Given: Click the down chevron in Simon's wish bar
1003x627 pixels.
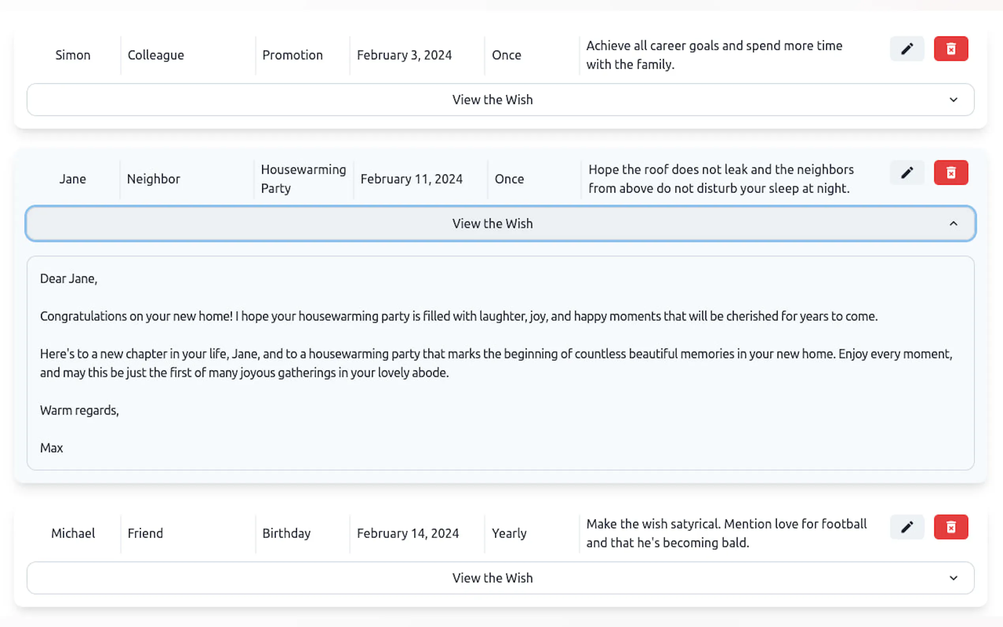Looking at the screenshot, I should click(x=953, y=100).
